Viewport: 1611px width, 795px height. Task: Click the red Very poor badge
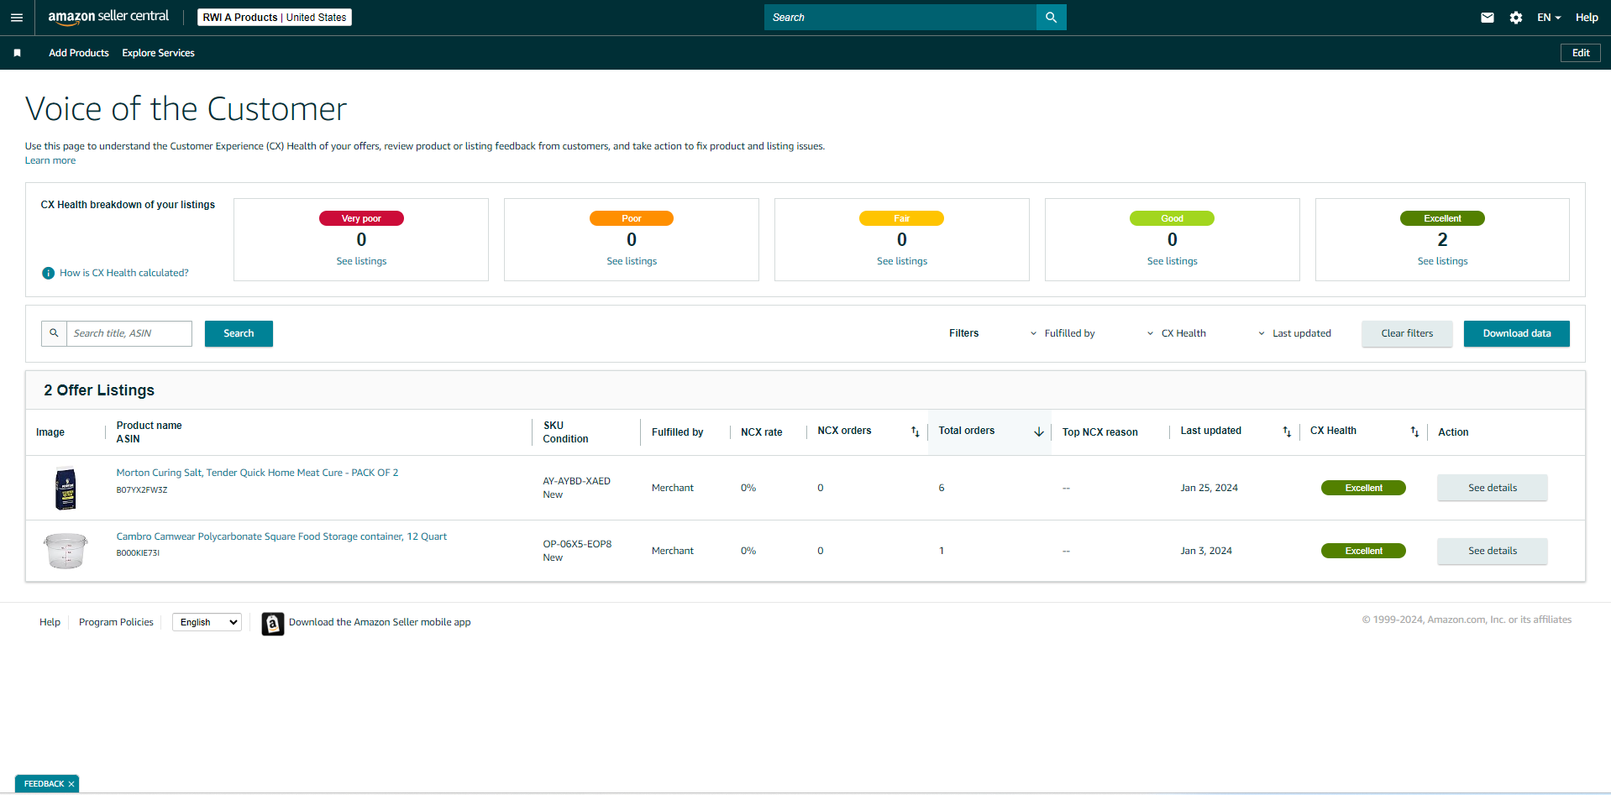point(361,218)
